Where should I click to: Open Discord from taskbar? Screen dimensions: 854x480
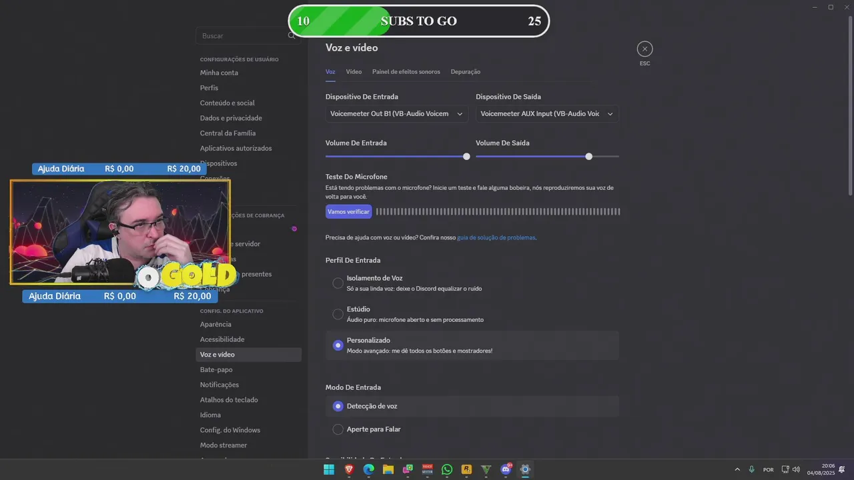point(506,469)
